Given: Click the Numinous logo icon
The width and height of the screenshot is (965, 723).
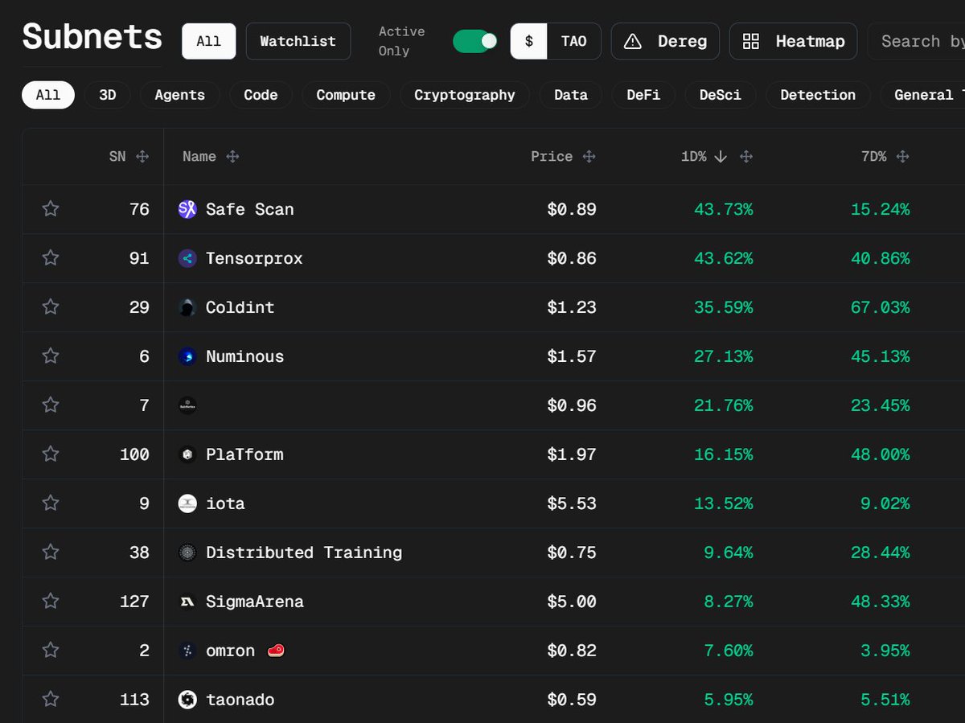Looking at the screenshot, I should pyautogui.click(x=187, y=356).
